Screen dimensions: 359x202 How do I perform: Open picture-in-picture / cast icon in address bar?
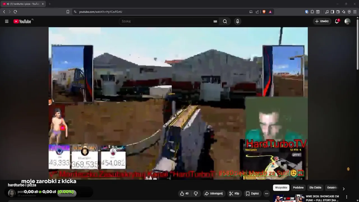tap(251, 12)
